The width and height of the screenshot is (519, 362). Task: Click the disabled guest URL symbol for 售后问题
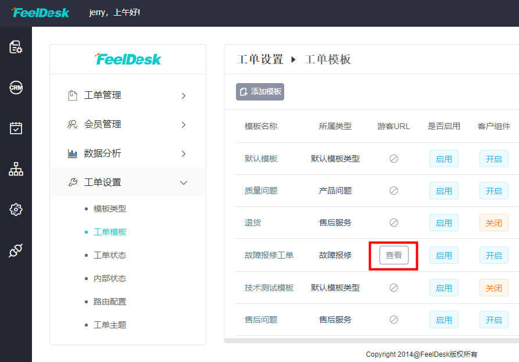click(x=393, y=320)
